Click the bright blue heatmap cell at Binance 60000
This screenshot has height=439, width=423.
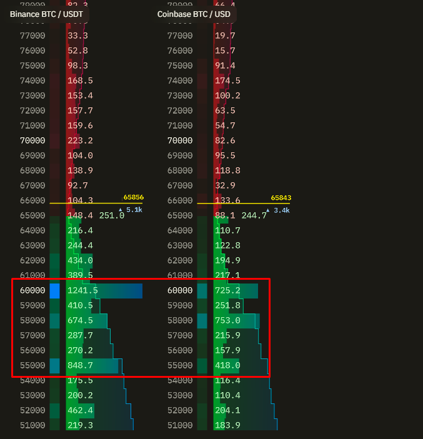point(54,291)
